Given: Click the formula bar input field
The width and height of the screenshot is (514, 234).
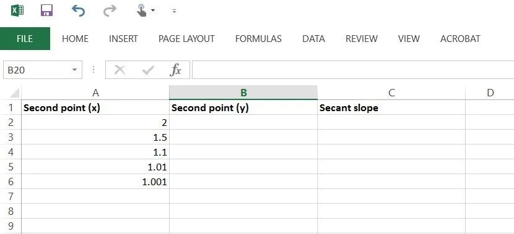Looking at the screenshot, I should 353,70.
